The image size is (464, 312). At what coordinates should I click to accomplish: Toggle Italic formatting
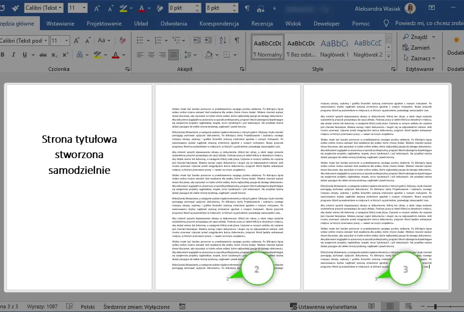pyautogui.click(x=13, y=55)
